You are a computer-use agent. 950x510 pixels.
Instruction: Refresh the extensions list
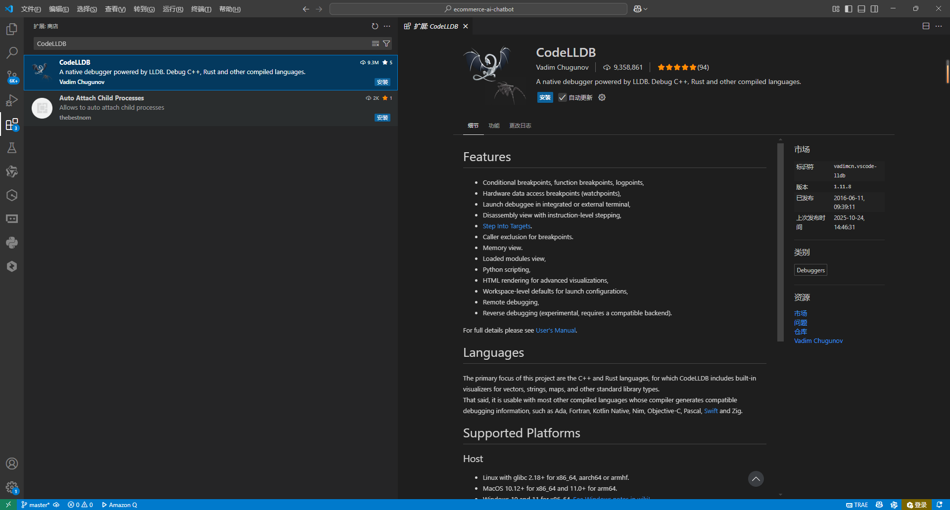375,26
